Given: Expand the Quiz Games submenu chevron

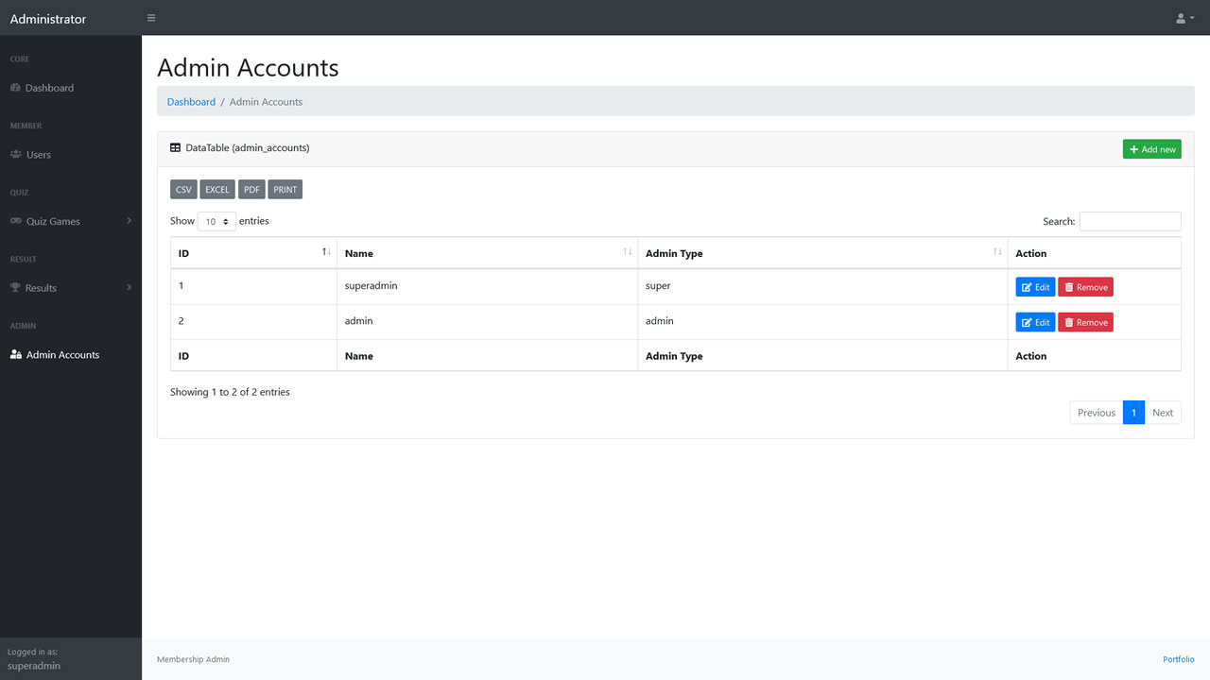Looking at the screenshot, I should tap(130, 221).
